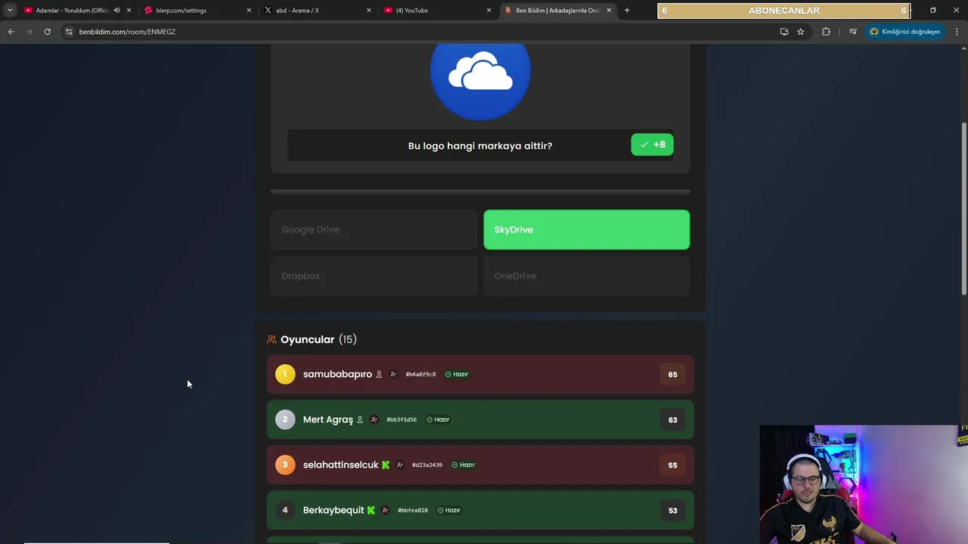Click the player name samubabapıro

337,374
